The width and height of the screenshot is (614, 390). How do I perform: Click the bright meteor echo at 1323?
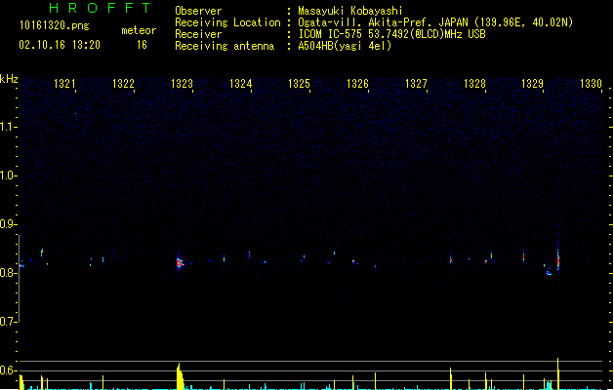coord(180,262)
